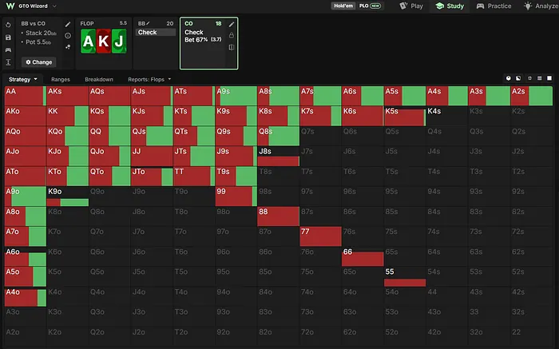Click the pencil icon in CO action panel
The width and height of the screenshot is (559, 349).
(x=232, y=24)
